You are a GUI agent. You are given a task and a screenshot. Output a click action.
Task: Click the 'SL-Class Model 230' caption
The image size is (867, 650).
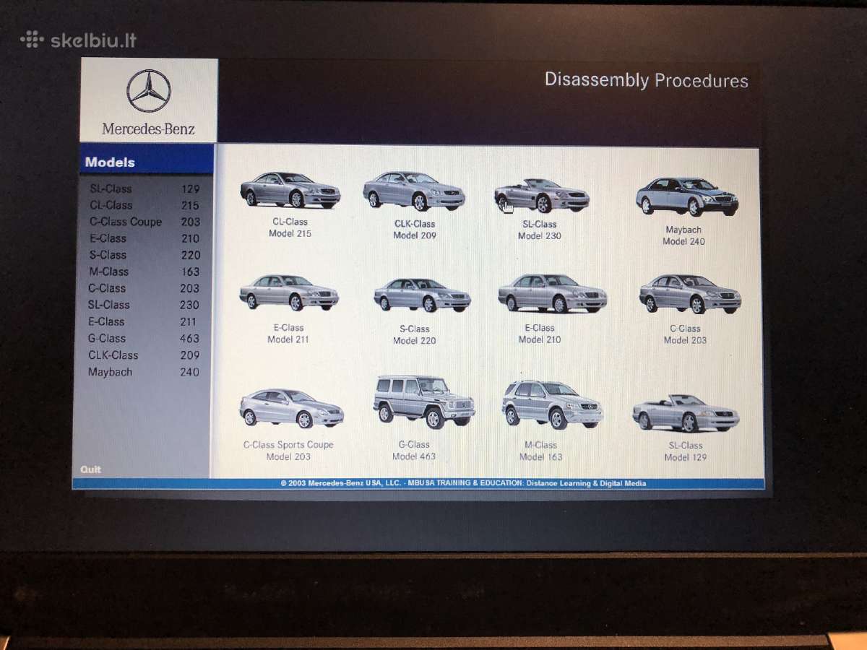[x=540, y=230]
